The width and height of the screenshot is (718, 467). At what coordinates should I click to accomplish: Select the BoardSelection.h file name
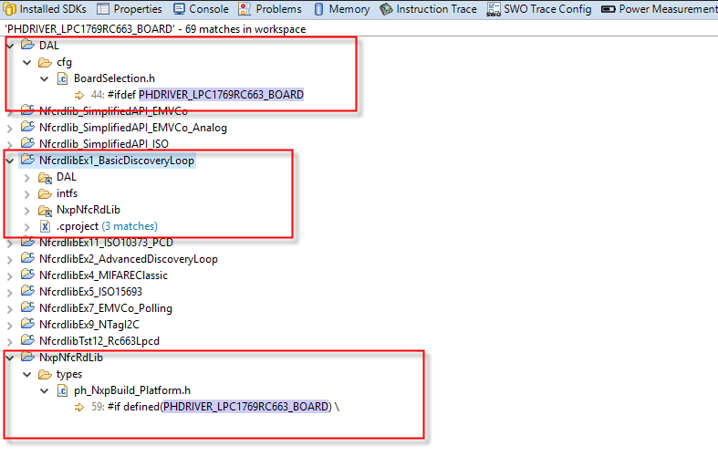tap(114, 78)
